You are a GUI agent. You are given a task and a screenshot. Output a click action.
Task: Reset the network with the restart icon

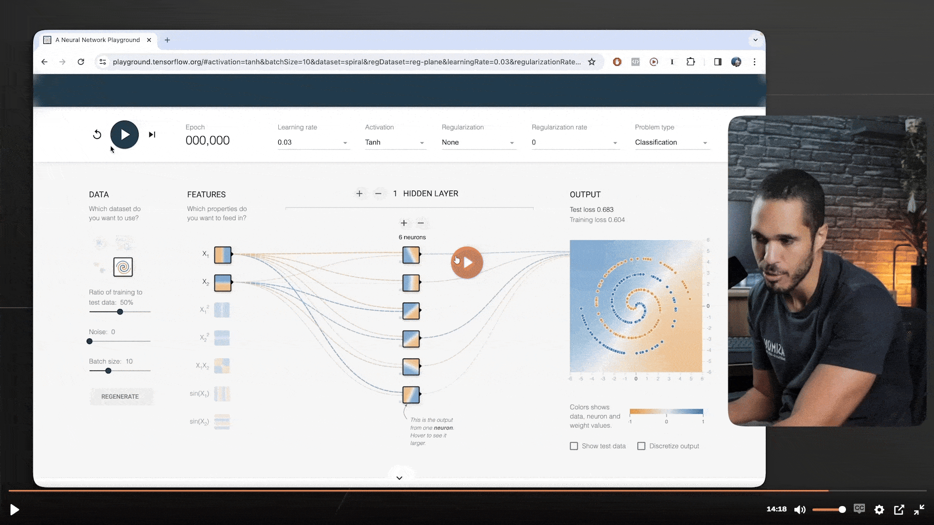[97, 135]
